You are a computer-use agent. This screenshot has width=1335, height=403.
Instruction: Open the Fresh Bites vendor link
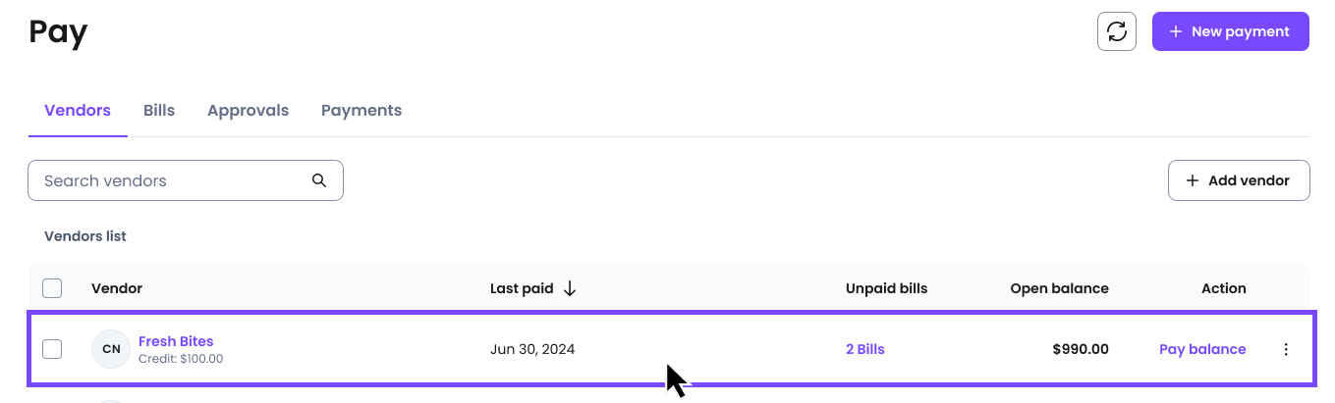(176, 341)
